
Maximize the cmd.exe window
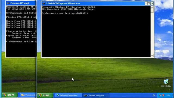tap(149, 4)
